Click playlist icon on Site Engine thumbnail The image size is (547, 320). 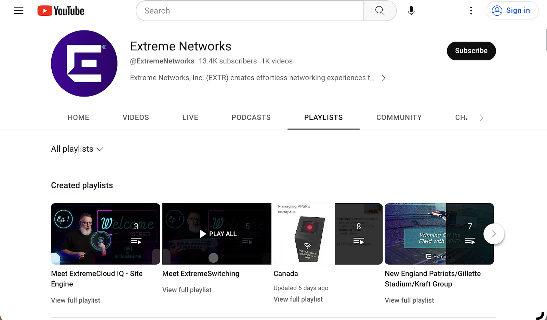pyautogui.click(x=136, y=241)
